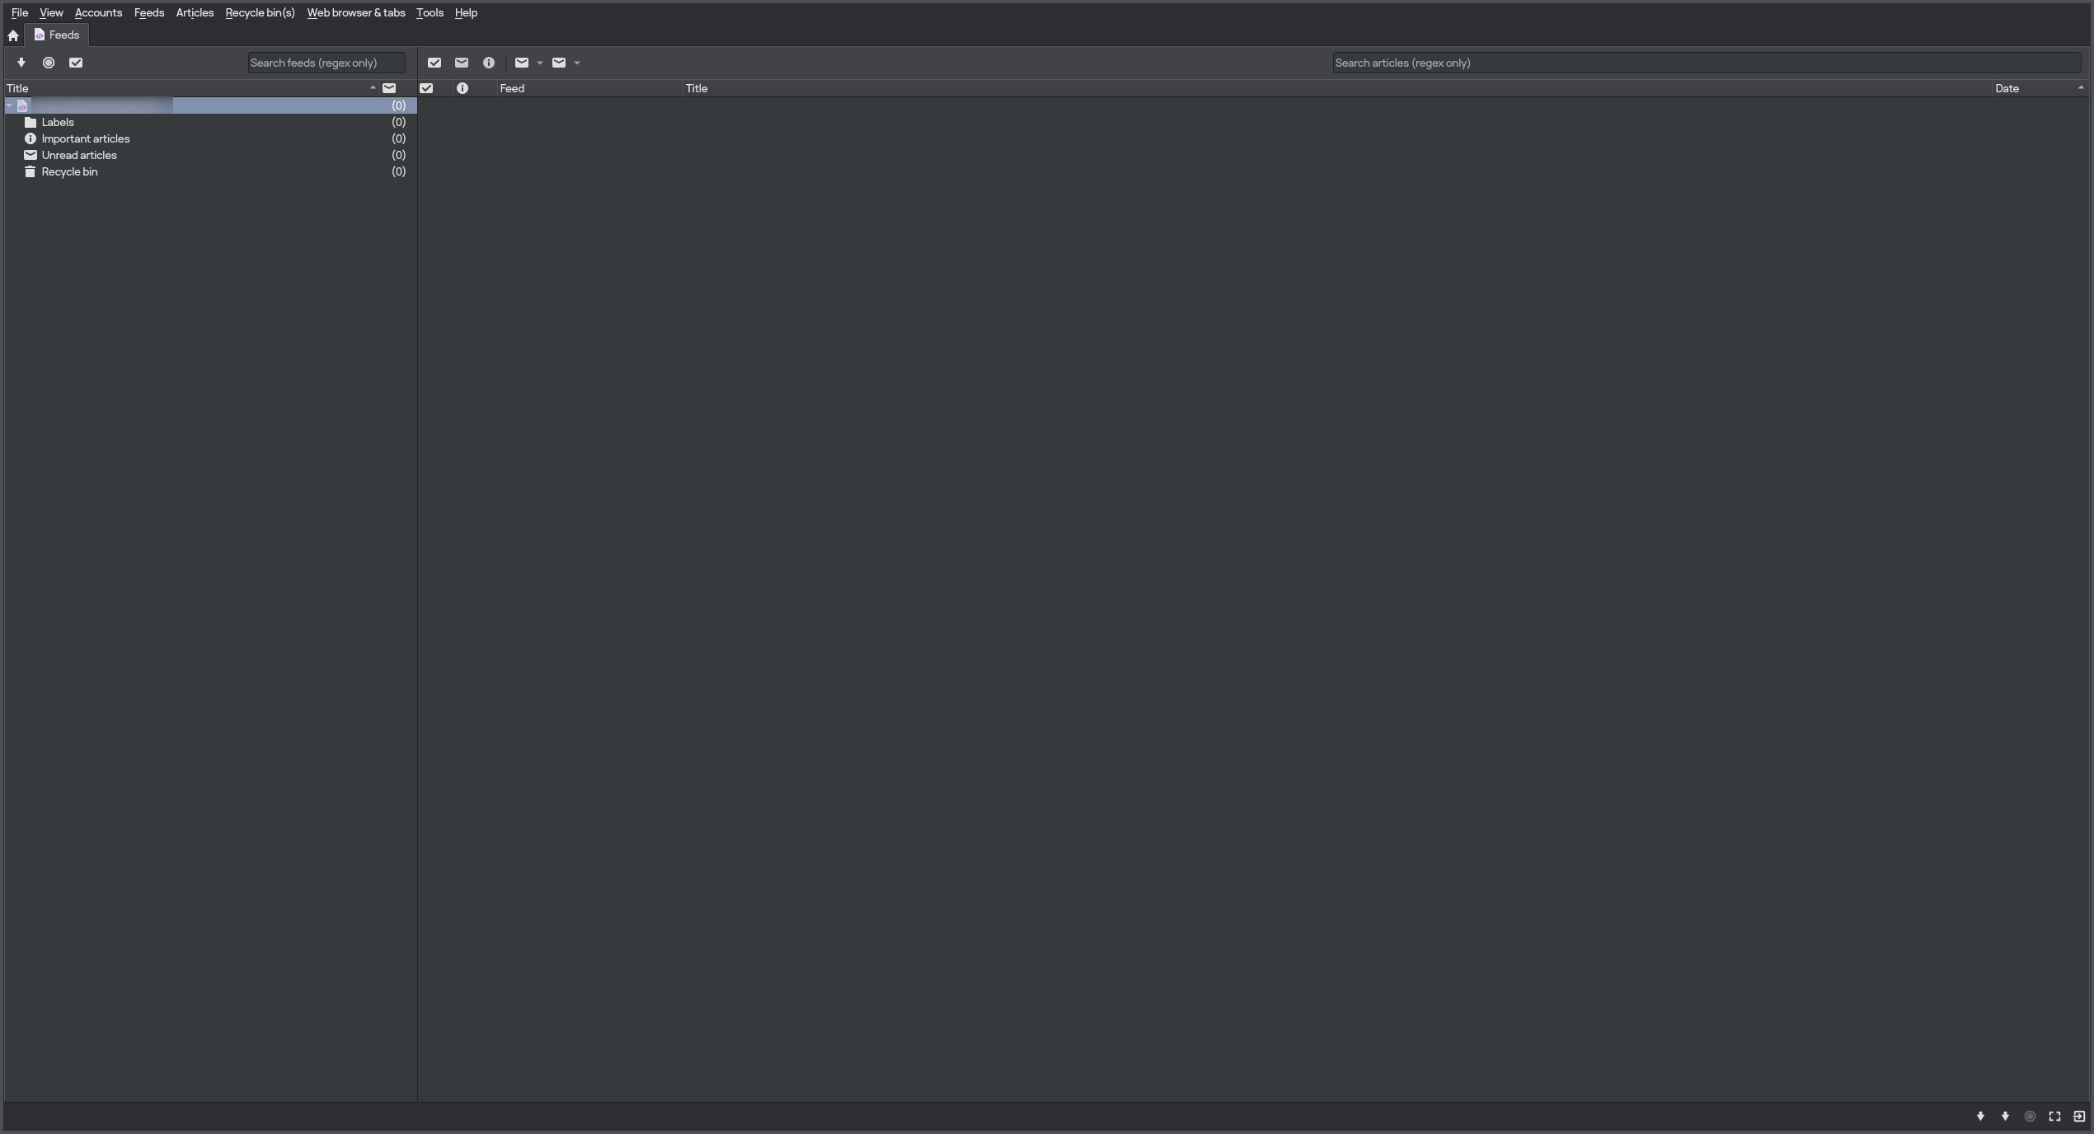Switch to the Feeds tab

coord(57,35)
